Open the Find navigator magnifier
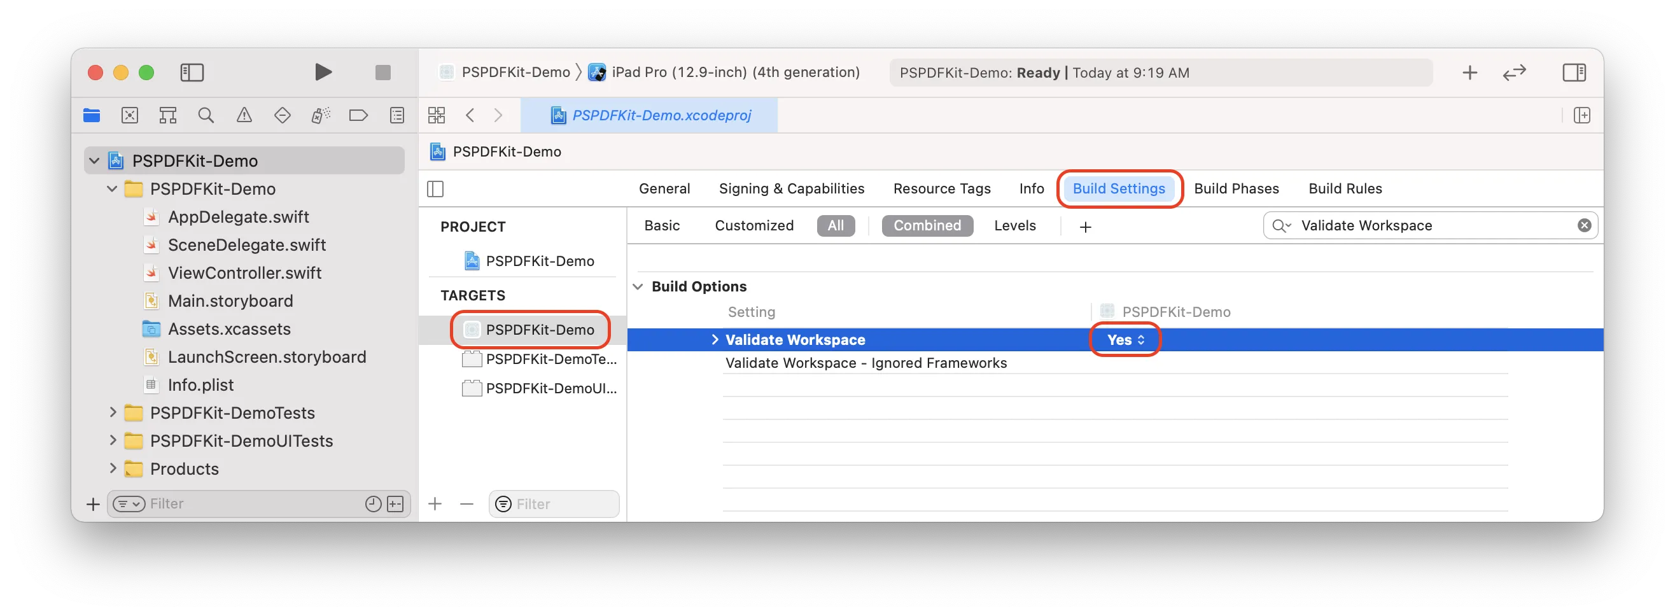 (206, 115)
